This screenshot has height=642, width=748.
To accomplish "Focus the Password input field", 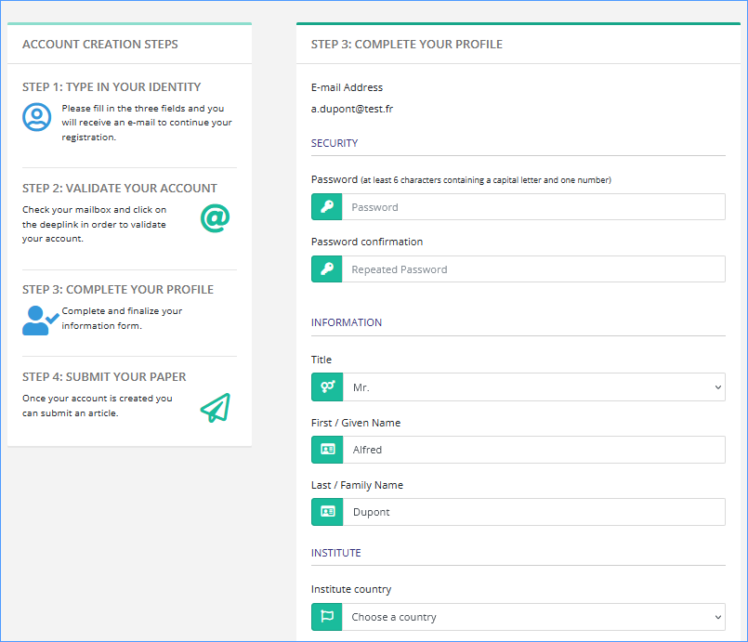I will 533,207.
